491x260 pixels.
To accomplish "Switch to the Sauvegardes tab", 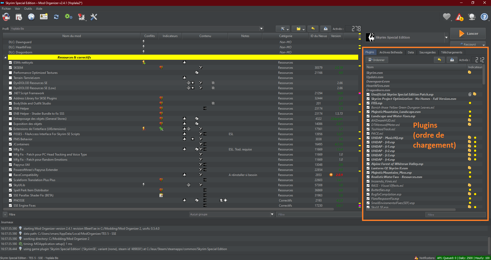I will click(427, 52).
